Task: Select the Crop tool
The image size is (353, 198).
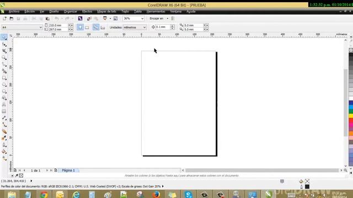Action: [4, 51]
